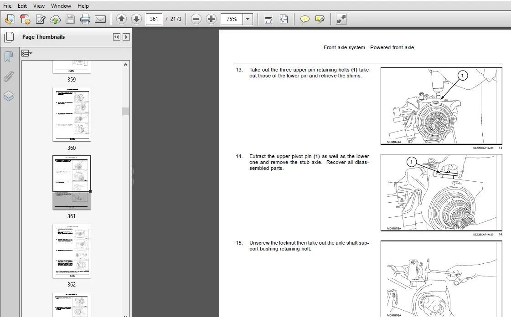Click the Fit width scrolling icon
Viewport: 511px width, 317px height.
coord(268,19)
